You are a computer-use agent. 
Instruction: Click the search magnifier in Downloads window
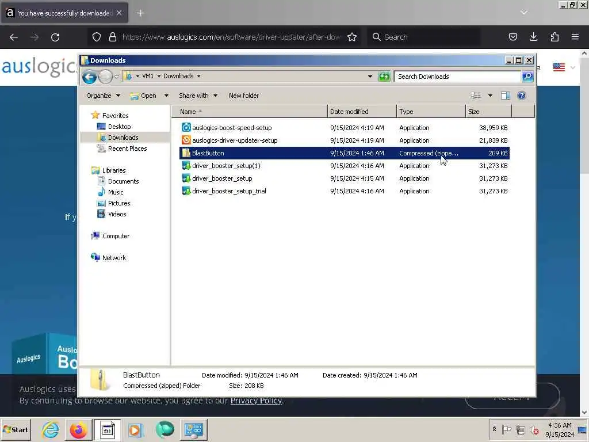(x=527, y=77)
